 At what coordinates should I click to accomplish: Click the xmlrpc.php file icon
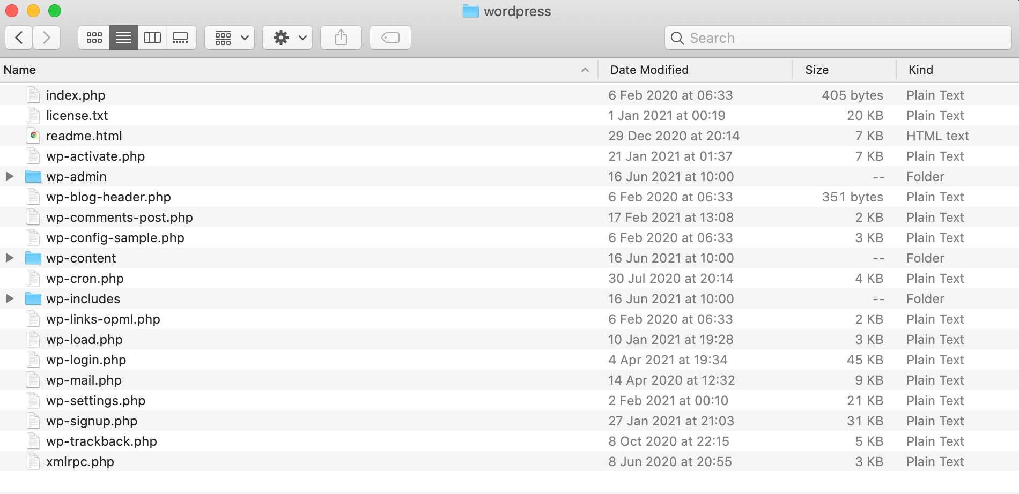coord(33,461)
